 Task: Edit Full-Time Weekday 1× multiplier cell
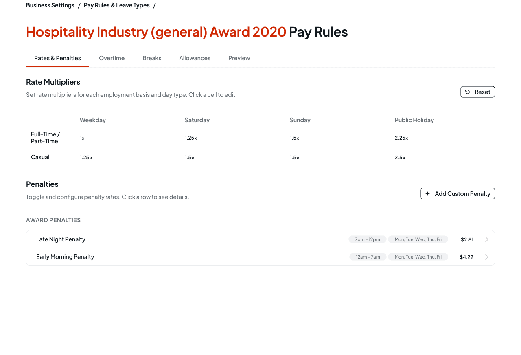click(127, 138)
